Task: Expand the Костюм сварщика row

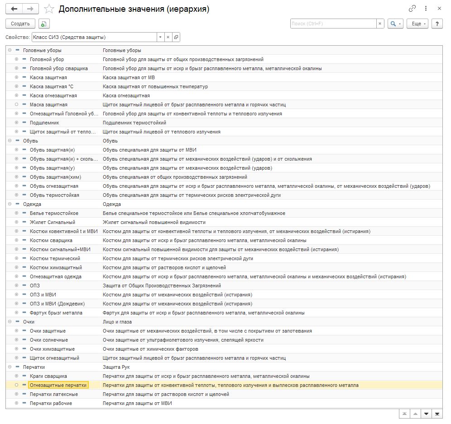Action: point(16,240)
